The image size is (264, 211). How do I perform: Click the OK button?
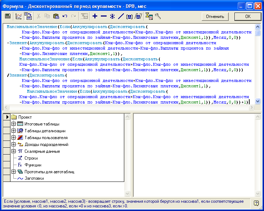(248, 17)
